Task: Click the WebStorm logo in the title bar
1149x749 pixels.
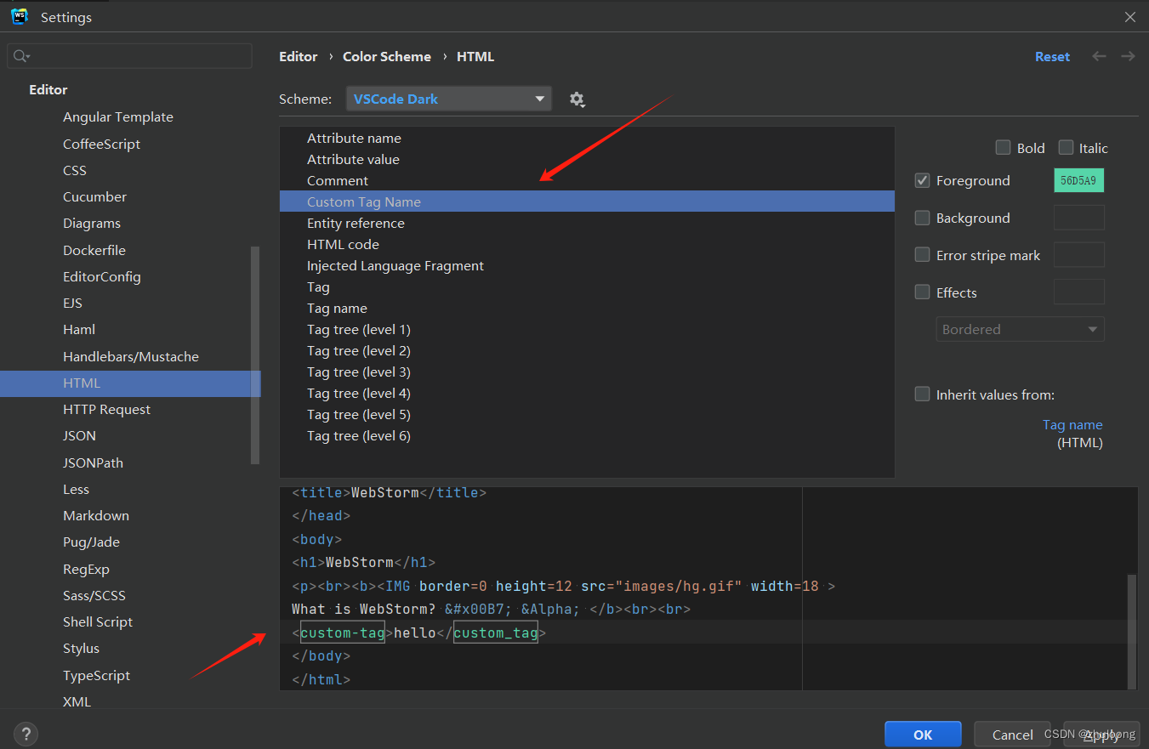Action: [x=20, y=16]
